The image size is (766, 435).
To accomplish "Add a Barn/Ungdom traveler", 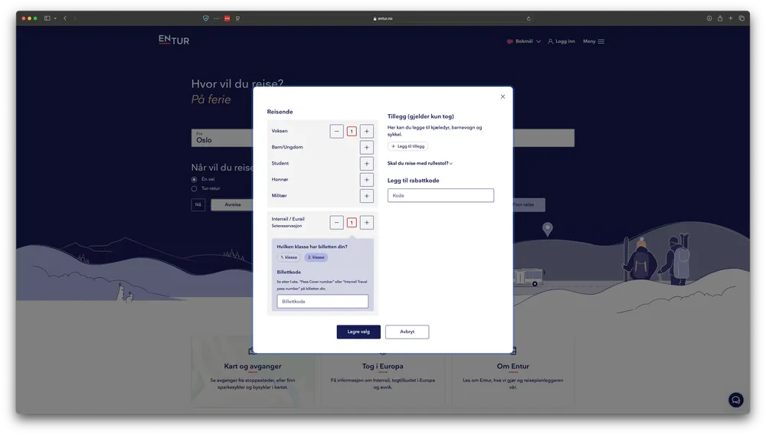I will point(367,147).
